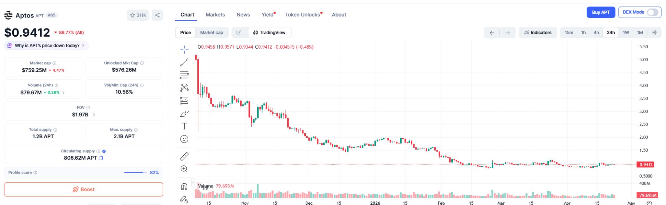Select the 1W timeframe
This screenshot has width=666, height=205.
click(x=625, y=32)
